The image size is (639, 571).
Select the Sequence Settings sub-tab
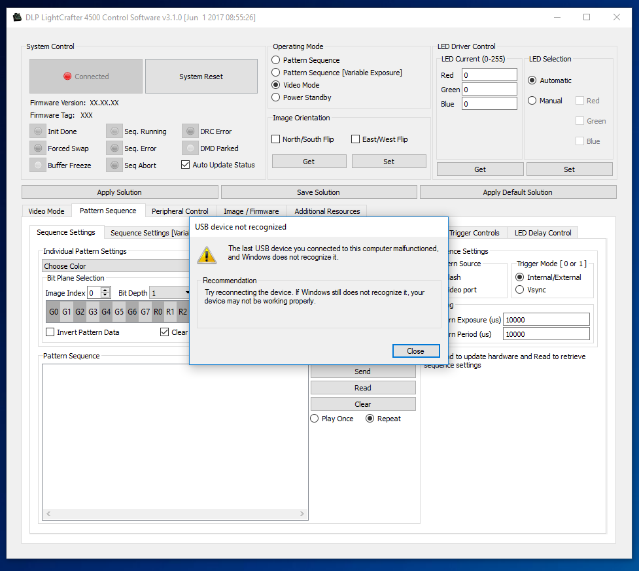pyautogui.click(x=66, y=232)
